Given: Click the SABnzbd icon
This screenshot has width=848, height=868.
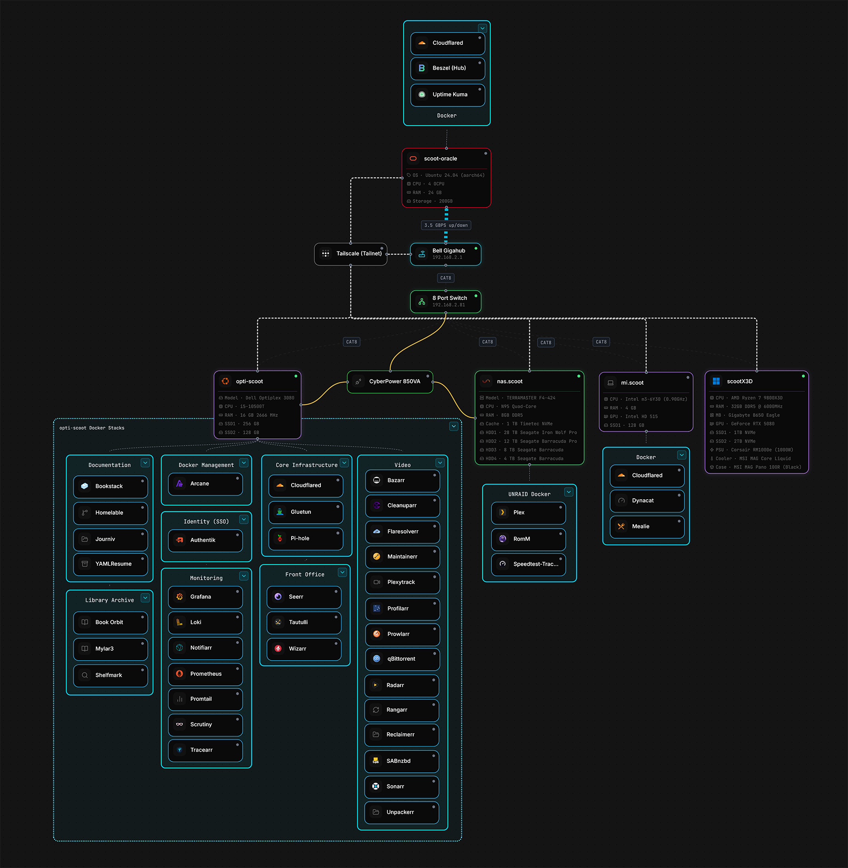Looking at the screenshot, I should click(x=376, y=761).
